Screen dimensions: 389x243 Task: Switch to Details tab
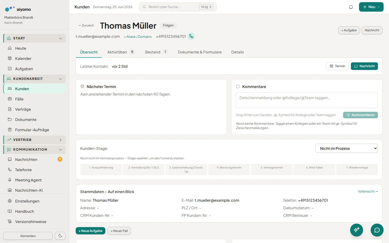click(237, 52)
